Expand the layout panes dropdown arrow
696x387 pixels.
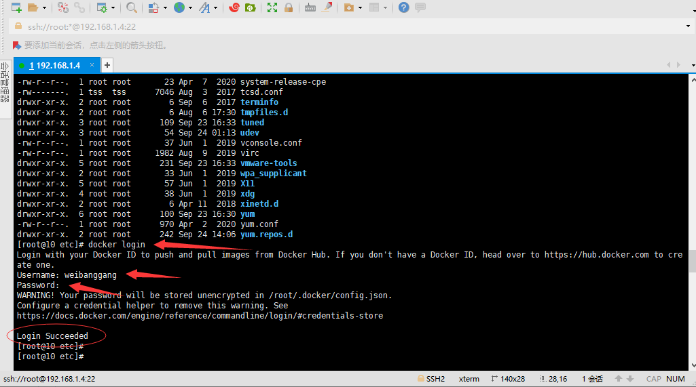click(x=385, y=7)
